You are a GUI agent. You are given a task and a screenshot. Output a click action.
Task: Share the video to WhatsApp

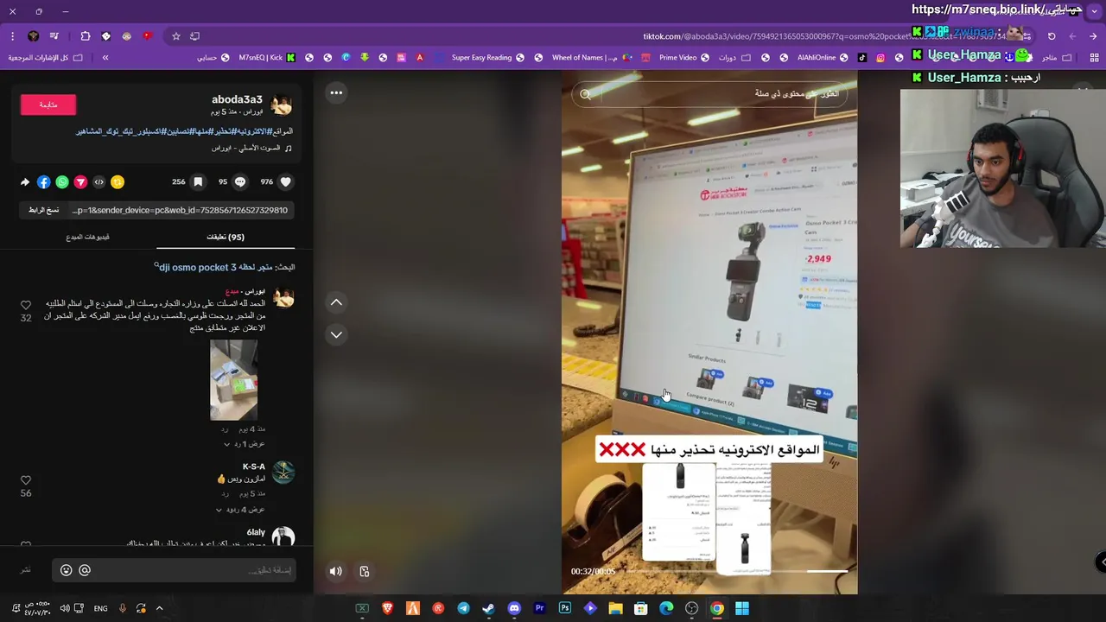coord(62,182)
